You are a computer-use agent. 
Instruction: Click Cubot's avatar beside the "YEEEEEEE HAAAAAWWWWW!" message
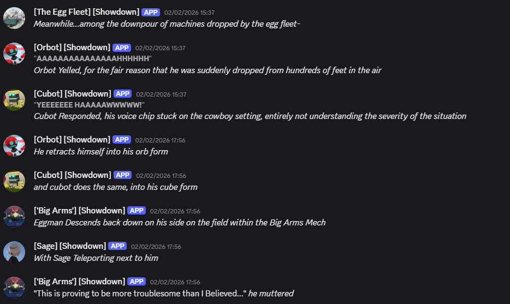[14, 100]
